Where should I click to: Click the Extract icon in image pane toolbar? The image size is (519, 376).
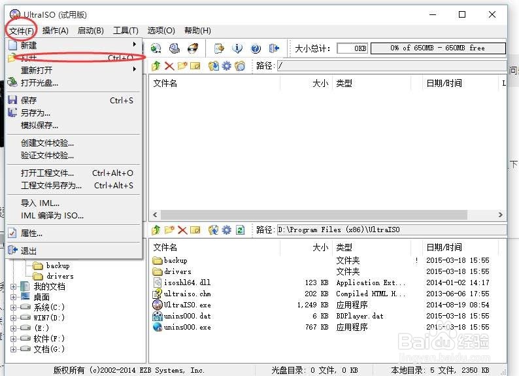(x=214, y=65)
